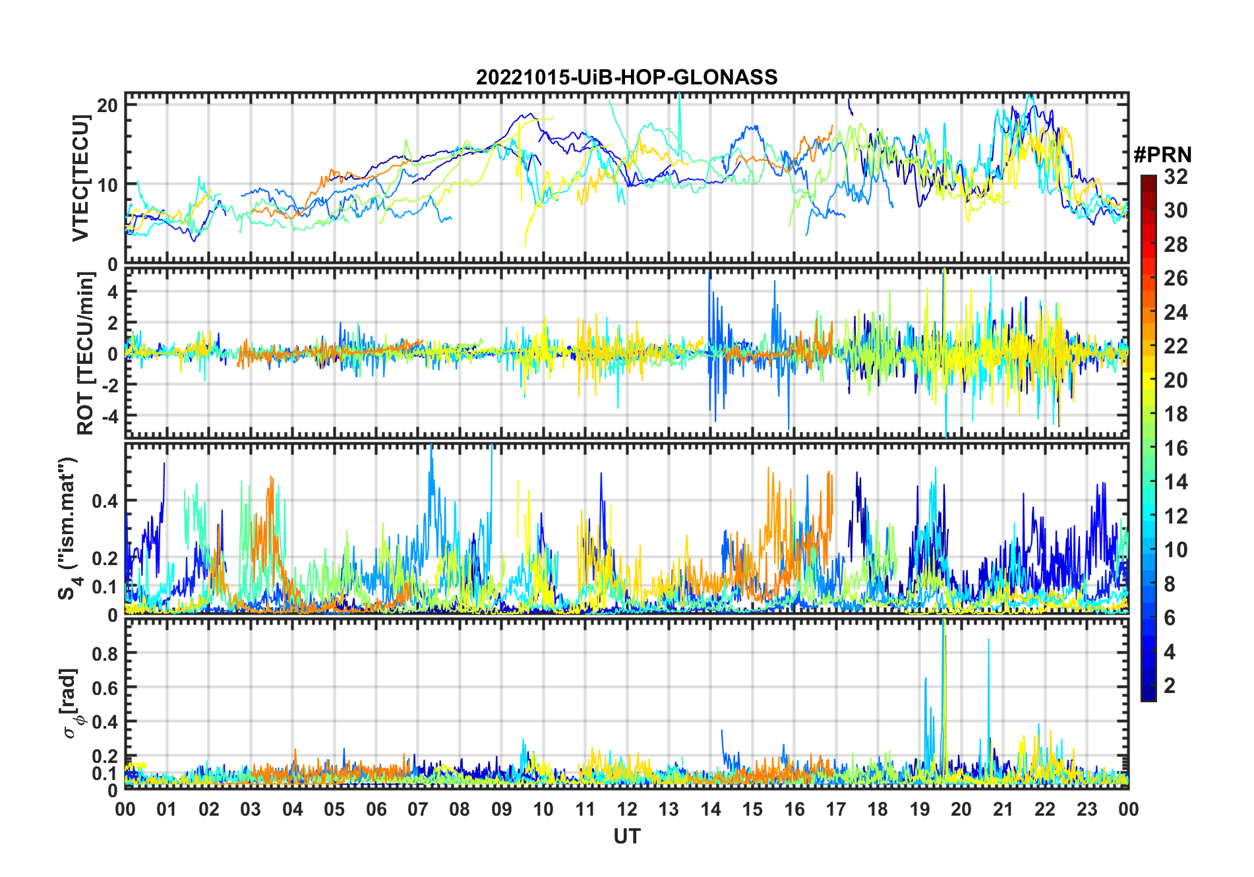1254x877 pixels.
Task: Click tick label -4 on the ROT axis
Action: point(109,416)
